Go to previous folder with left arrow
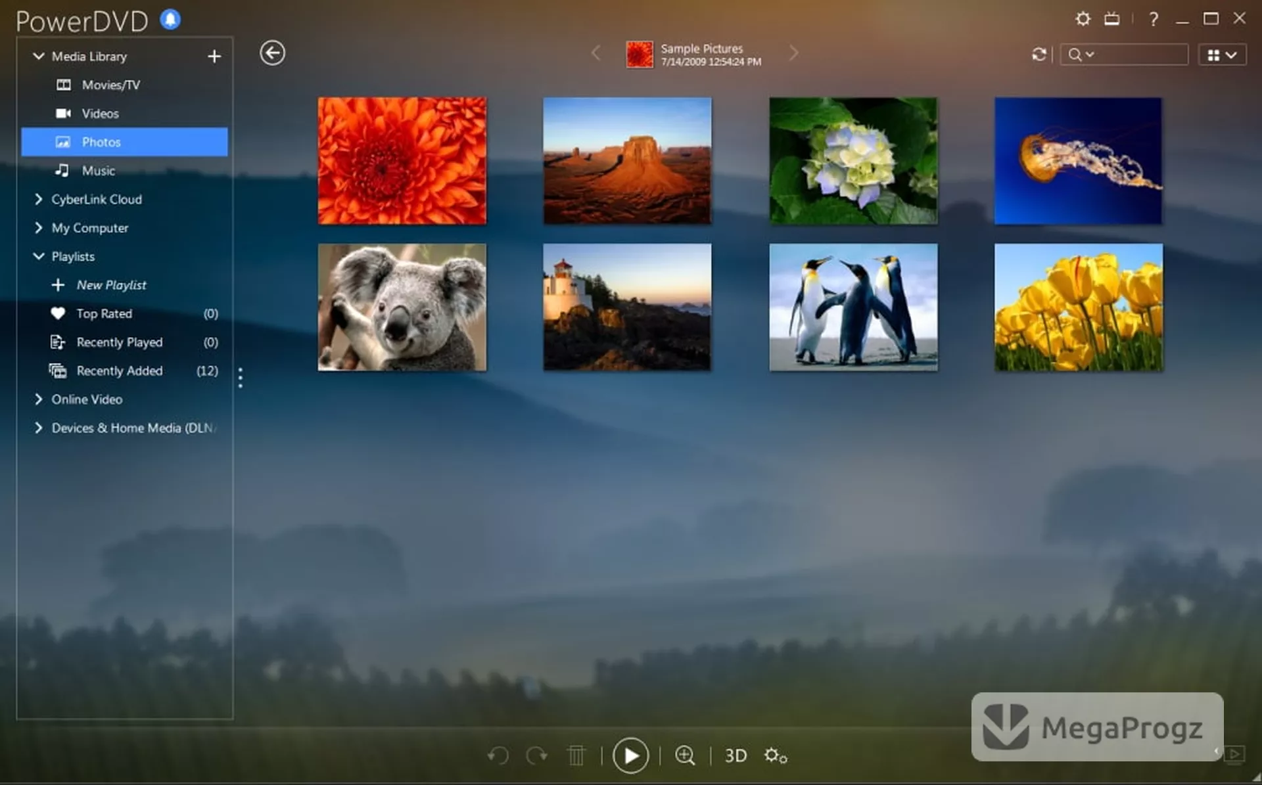The height and width of the screenshot is (785, 1262). click(x=596, y=53)
